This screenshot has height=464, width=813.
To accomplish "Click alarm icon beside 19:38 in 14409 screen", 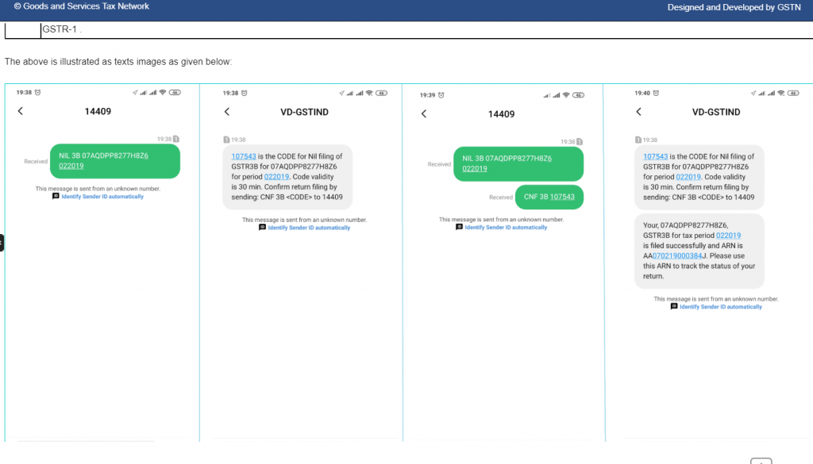I will coord(37,92).
